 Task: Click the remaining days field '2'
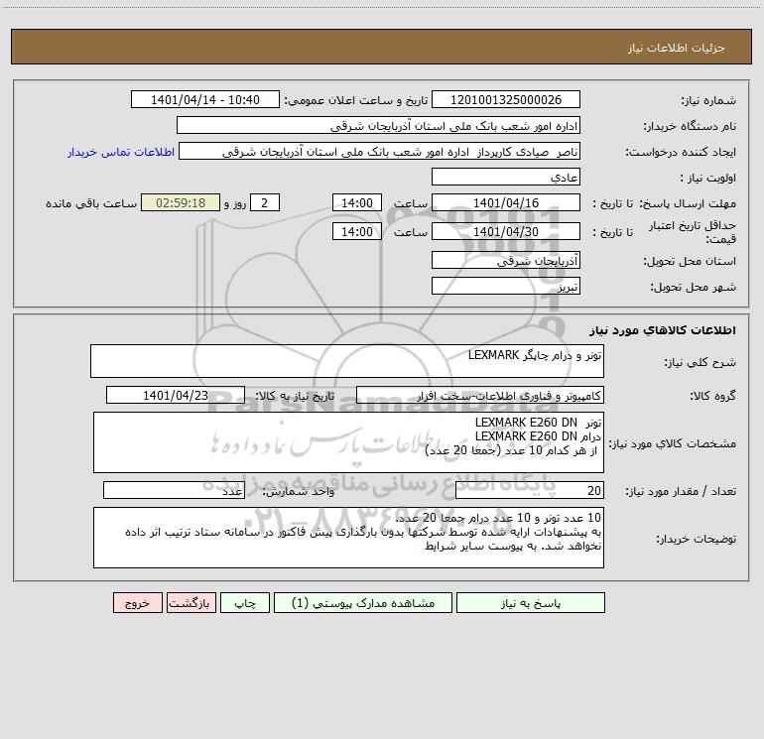[x=265, y=203]
